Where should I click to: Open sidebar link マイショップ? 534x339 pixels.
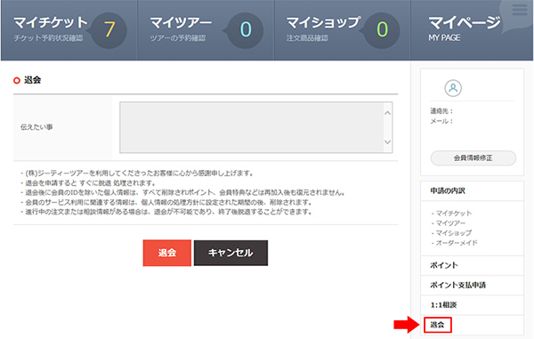pyautogui.click(x=454, y=233)
